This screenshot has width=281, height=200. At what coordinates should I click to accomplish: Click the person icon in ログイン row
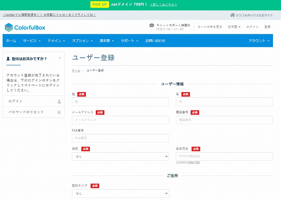coord(59,101)
